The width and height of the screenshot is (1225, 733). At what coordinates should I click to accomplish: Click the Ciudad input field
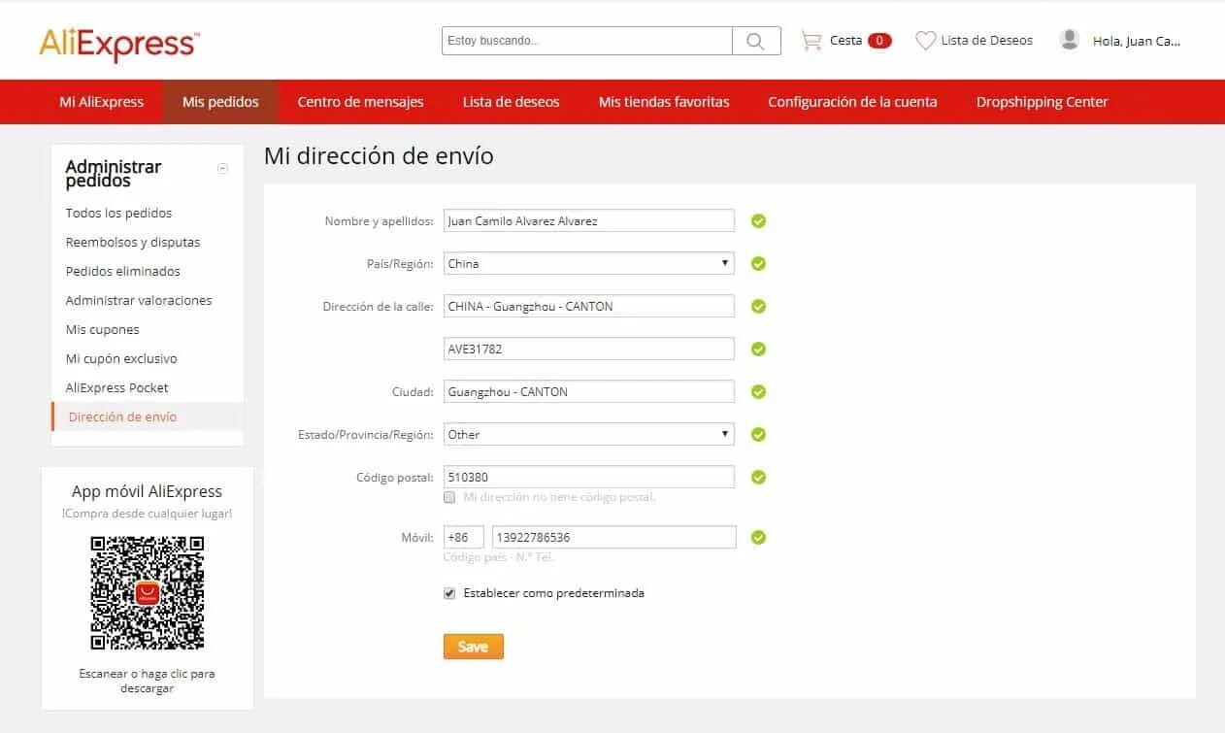click(x=588, y=391)
